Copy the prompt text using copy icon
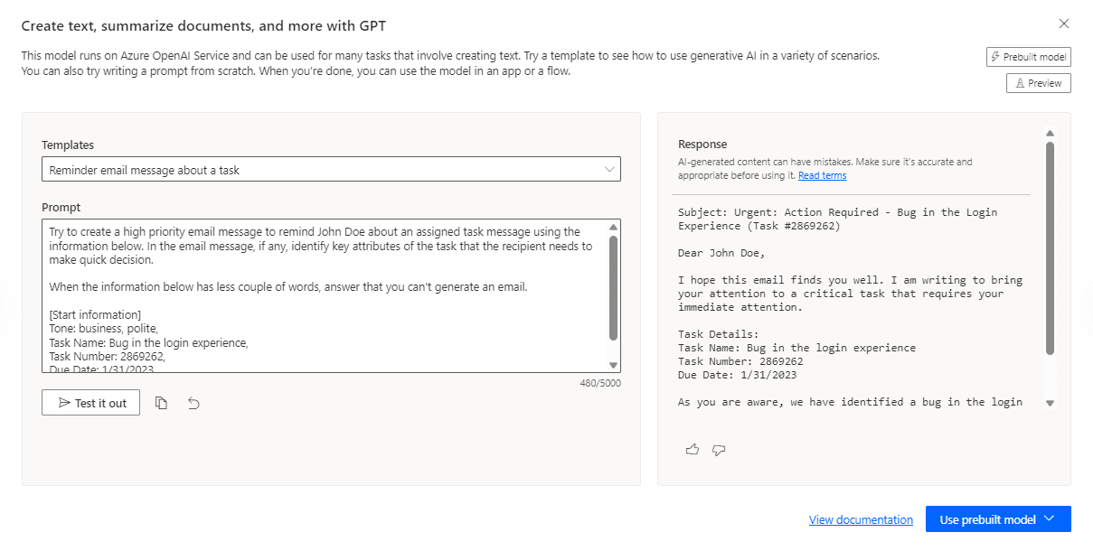Screen dimensions: 1093x551 [161, 403]
